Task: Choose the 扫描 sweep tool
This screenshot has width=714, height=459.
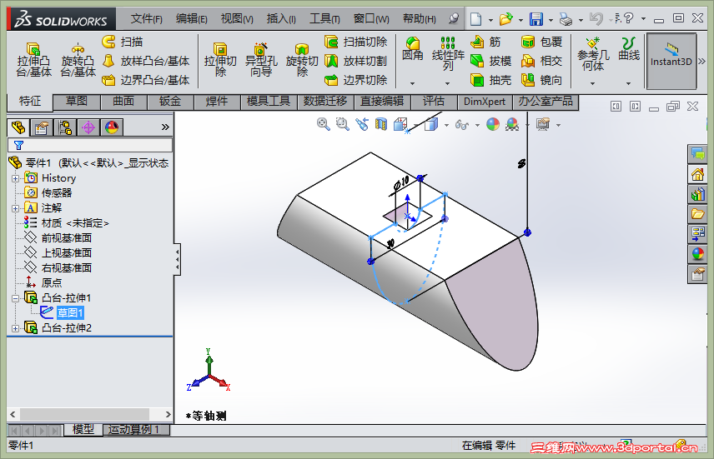Action: point(123,42)
